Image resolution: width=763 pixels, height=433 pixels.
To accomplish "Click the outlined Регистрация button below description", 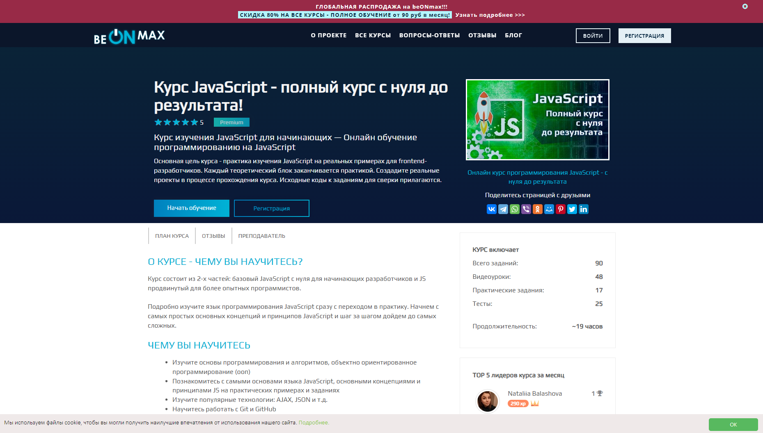I will (271, 208).
